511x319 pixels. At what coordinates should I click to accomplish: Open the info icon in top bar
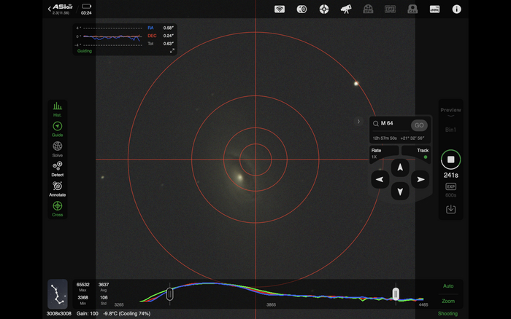[457, 9]
